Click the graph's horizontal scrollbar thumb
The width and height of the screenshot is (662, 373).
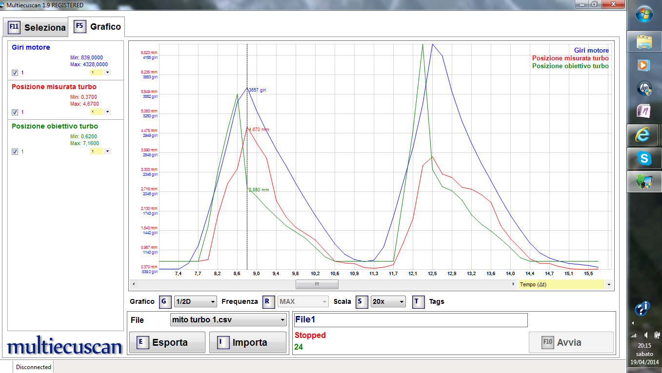click(316, 284)
